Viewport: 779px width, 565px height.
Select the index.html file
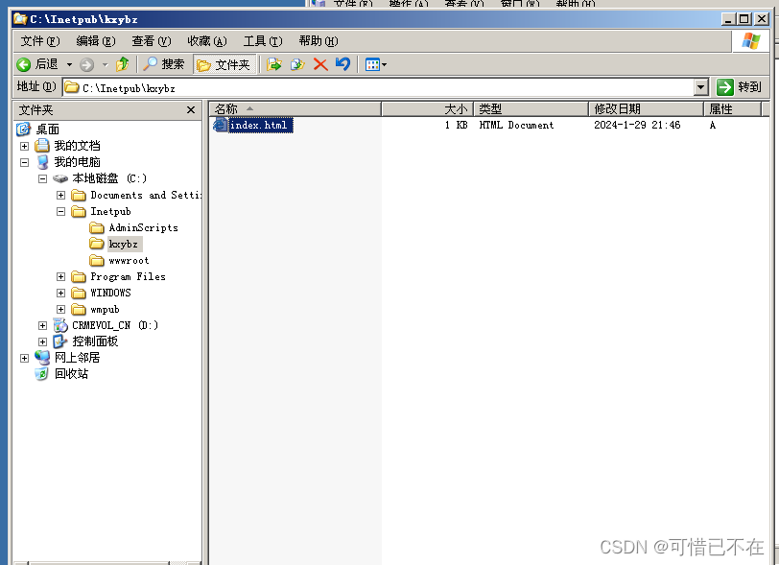click(258, 125)
